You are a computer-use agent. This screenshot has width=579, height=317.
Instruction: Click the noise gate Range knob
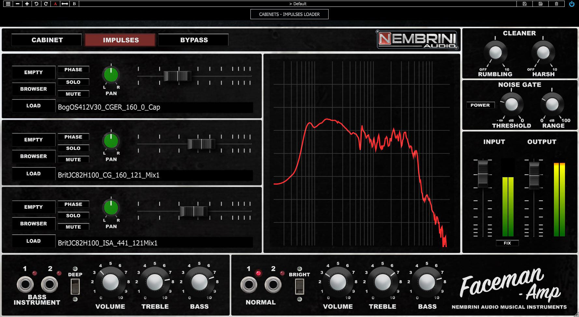(x=552, y=104)
